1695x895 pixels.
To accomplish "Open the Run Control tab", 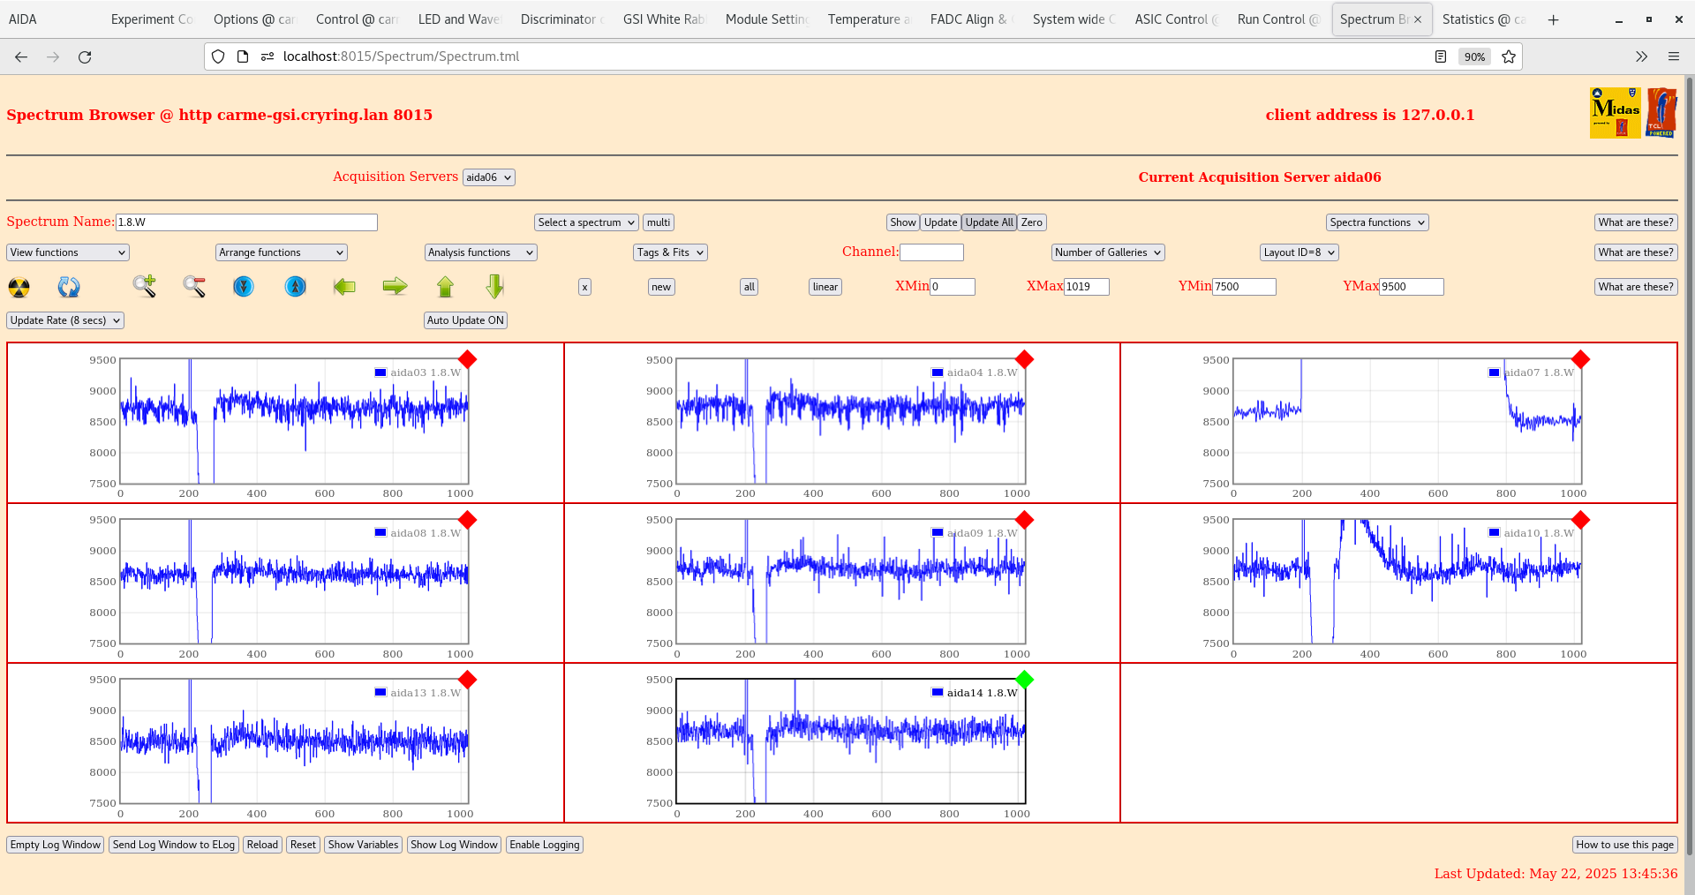I will [x=1276, y=19].
